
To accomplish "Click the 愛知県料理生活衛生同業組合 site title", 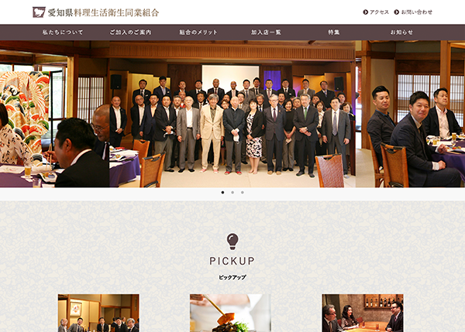I will click(103, 12).
